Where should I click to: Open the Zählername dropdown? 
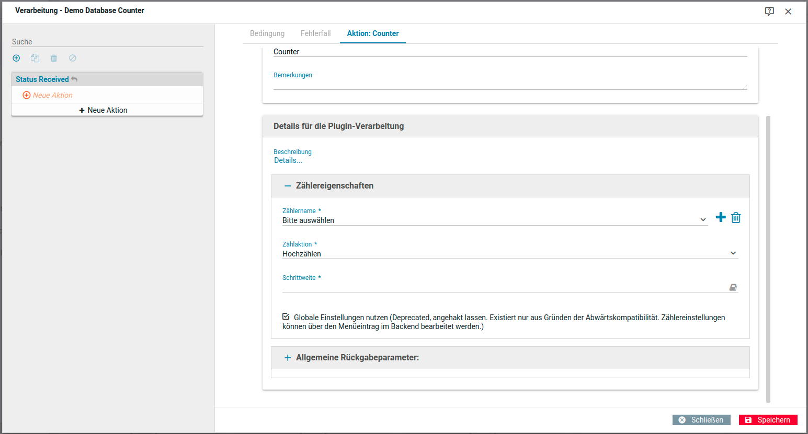tap(494, 220)
